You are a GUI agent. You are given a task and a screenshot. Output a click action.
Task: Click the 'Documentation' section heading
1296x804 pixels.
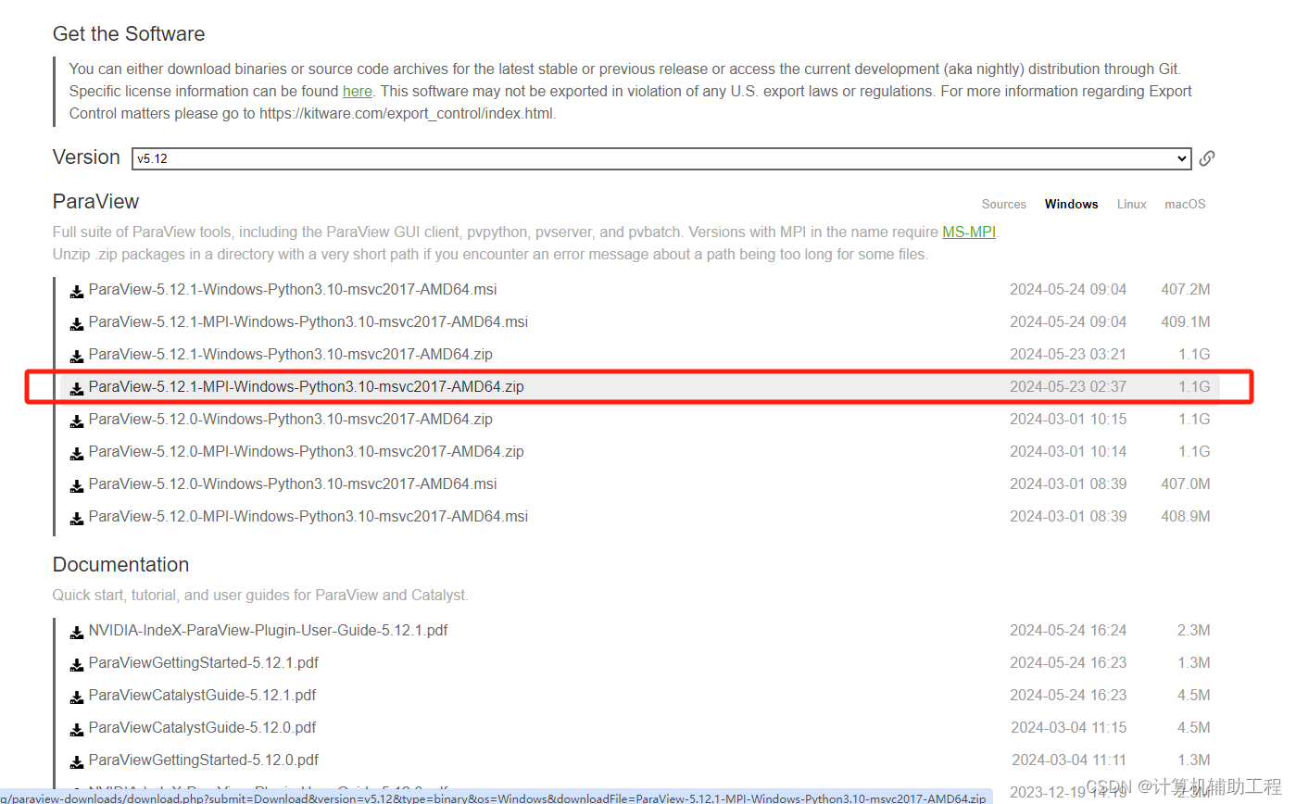[x=120, y=565]
